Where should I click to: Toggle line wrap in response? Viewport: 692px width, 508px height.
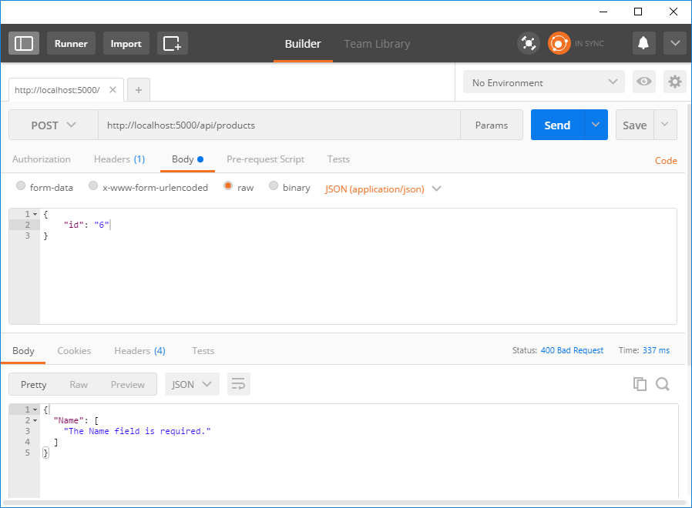pos(238,384)
